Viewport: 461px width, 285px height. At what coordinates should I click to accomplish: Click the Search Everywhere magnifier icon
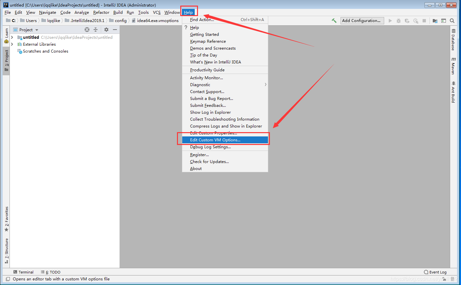pos(452,21)
